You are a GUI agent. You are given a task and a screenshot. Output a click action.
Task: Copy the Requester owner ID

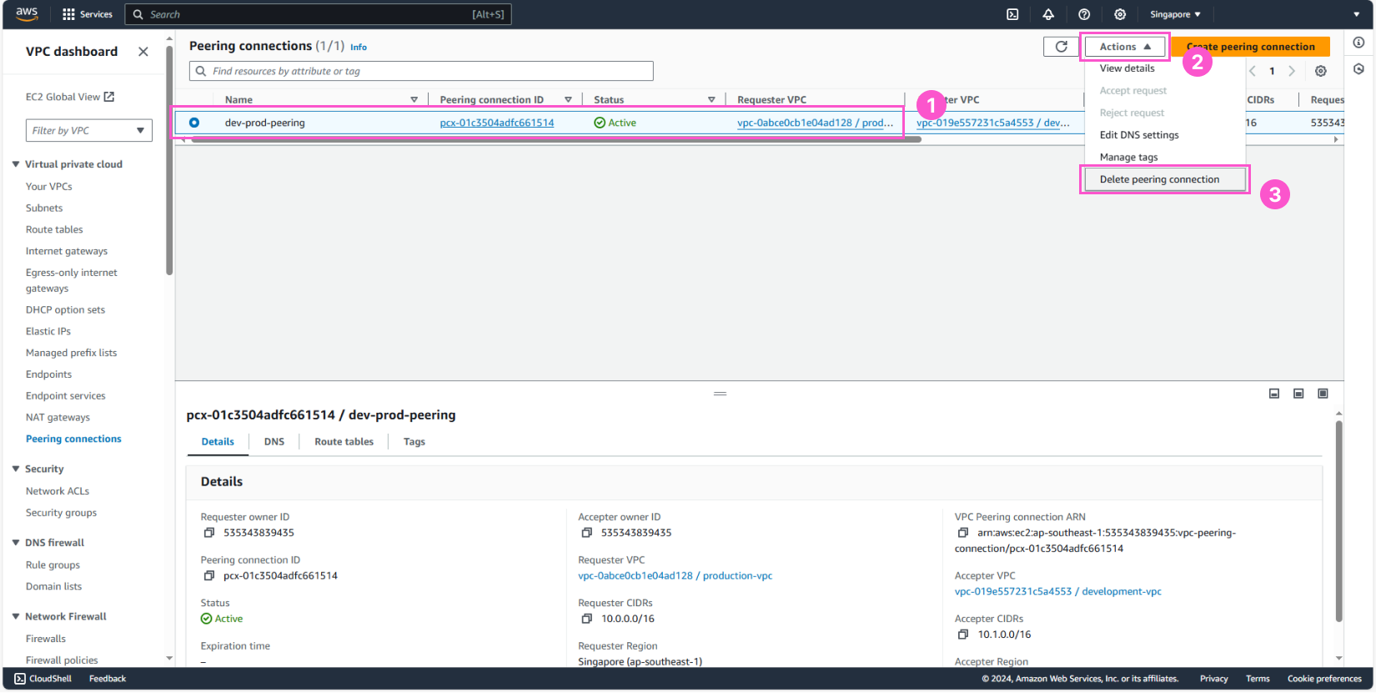[209, 533]
